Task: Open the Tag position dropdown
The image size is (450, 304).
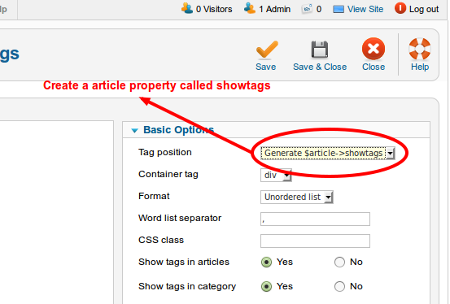Action: pyautogui.click(x=328, y=154)
